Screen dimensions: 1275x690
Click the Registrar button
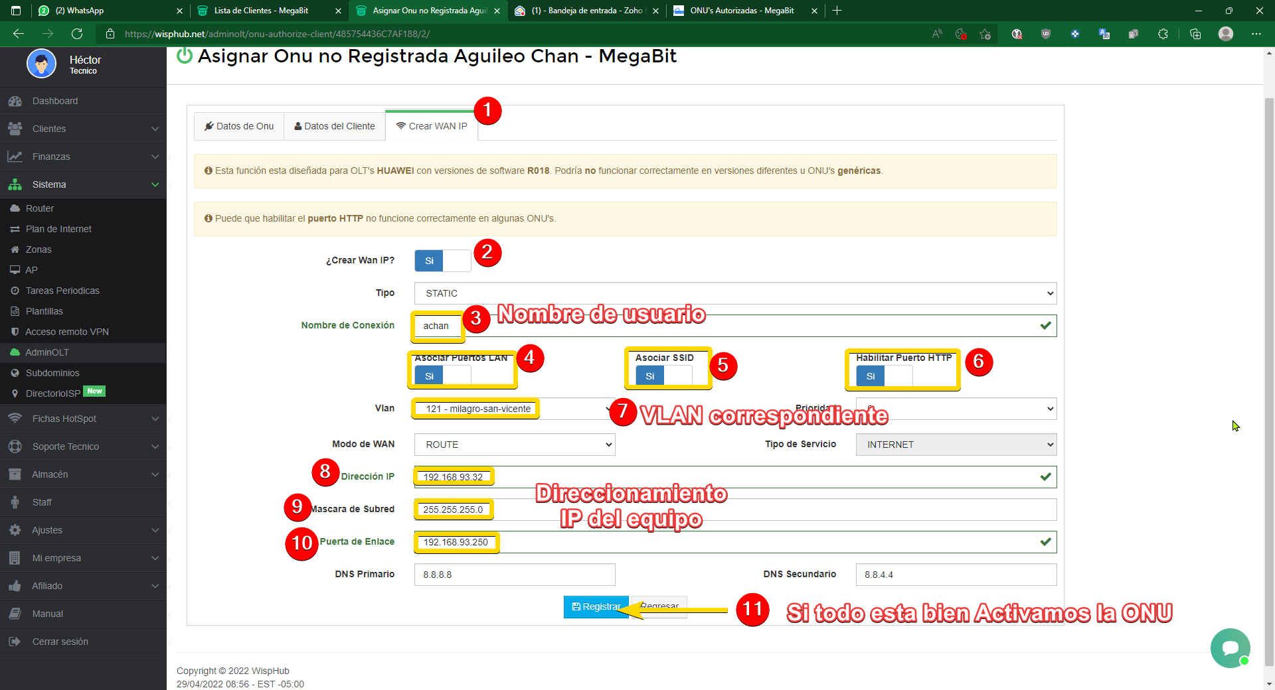[596, 606]
